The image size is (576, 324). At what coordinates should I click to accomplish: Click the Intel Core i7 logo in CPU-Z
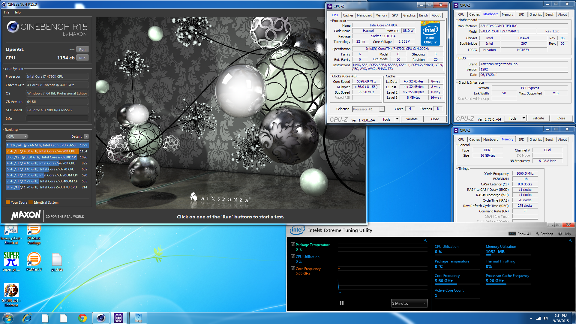pyautogui.click(x=430, y=33)
